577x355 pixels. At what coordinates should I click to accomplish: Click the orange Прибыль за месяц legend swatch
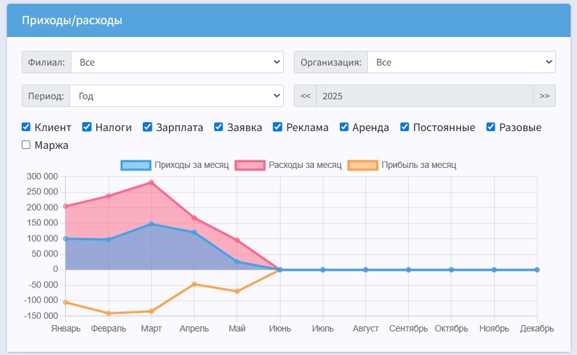(x=363, y=165)
